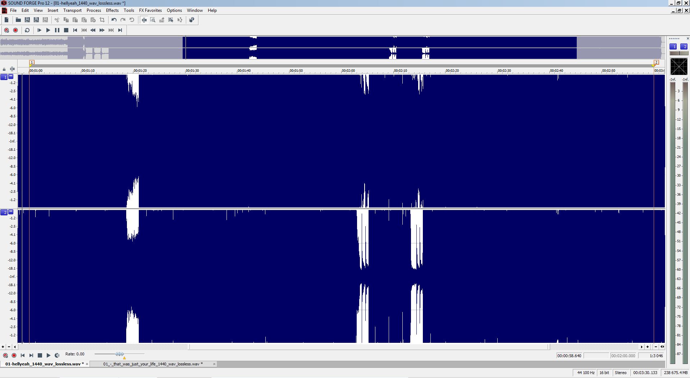Pause playback in top transport bar
Screen dimensions: 690x378
point(57,30)
